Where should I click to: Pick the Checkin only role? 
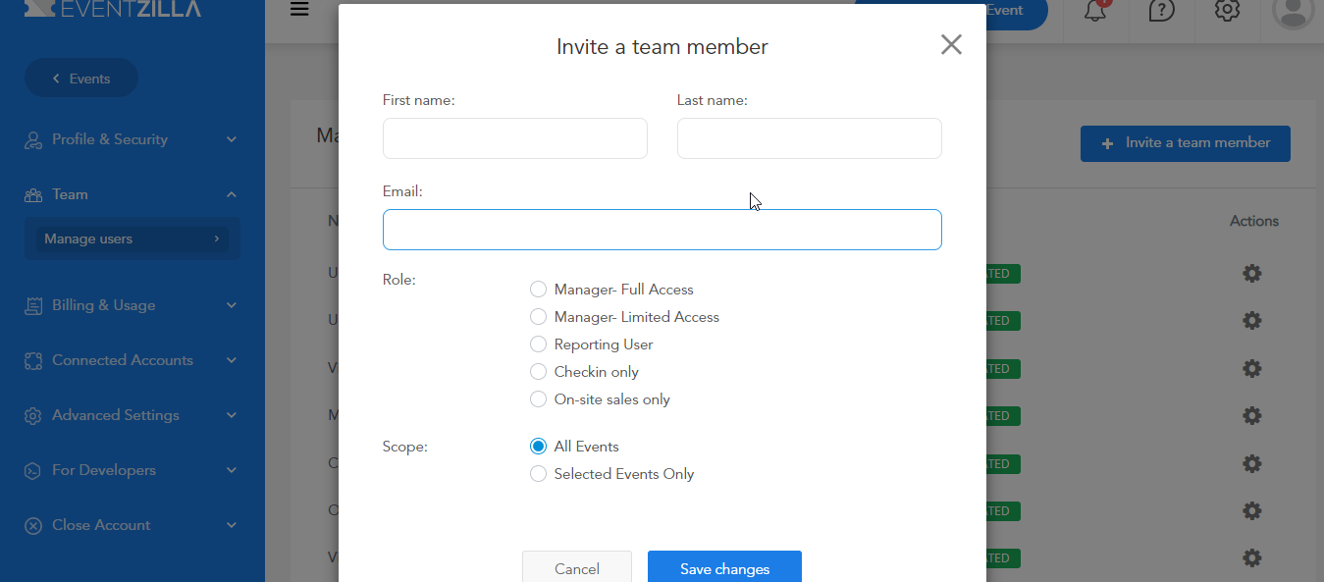point(538,372)
